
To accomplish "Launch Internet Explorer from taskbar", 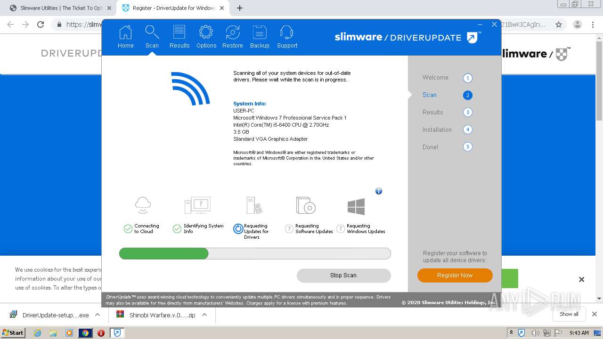I will pos(37,333).
